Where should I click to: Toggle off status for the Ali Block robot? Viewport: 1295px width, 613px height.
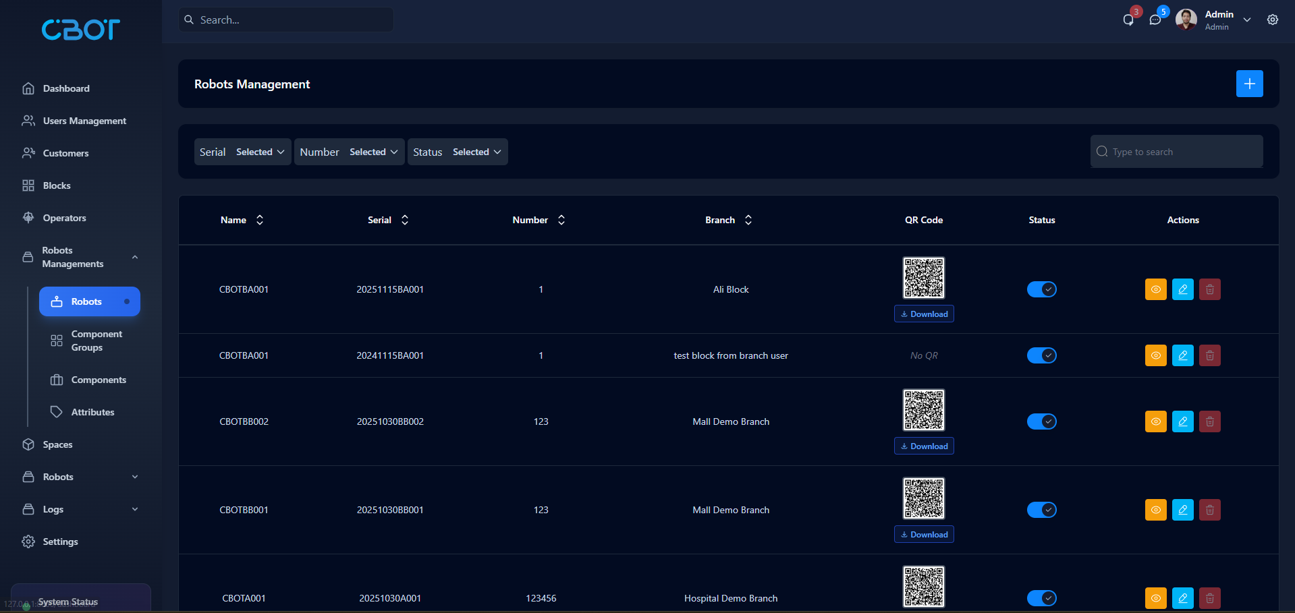coord(1041,289)
